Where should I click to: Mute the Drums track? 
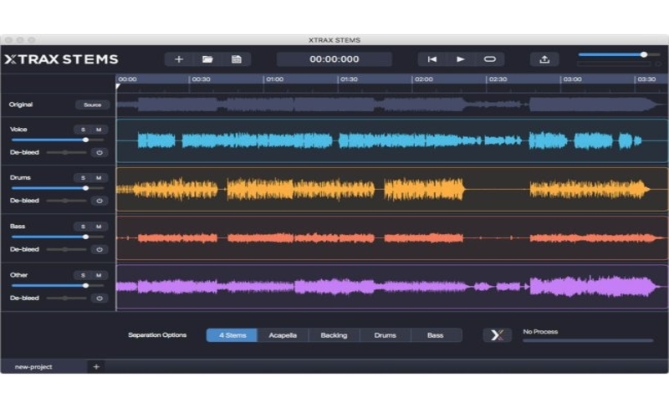click(99, 177)
